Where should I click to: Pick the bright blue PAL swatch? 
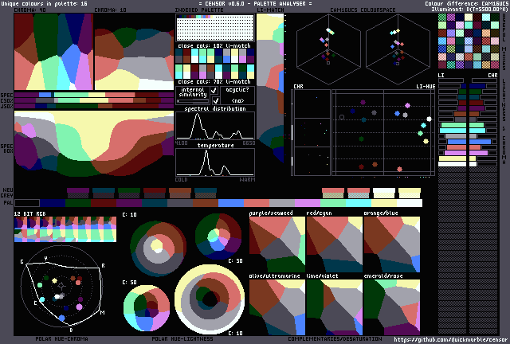pos(231,203)
